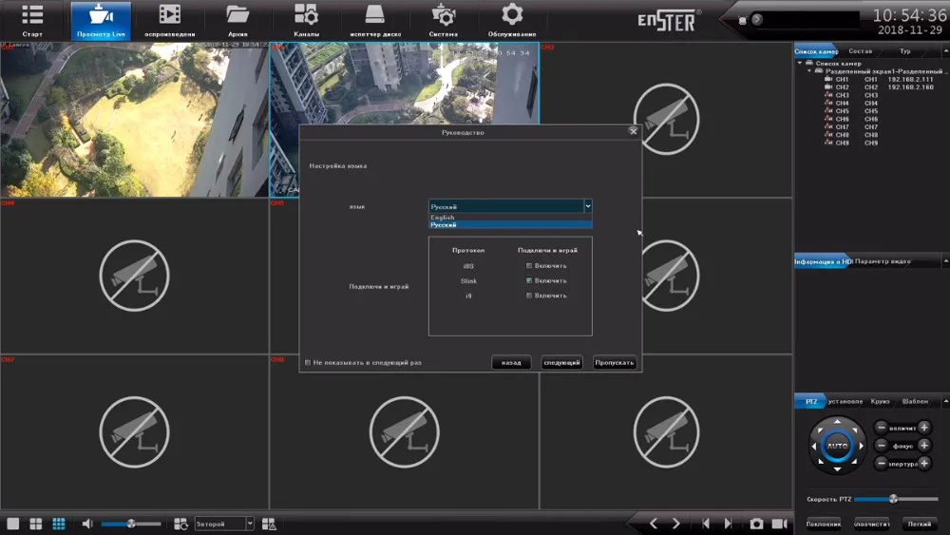
Task: Decrease zoom with minus button
Action: point(882,428)
